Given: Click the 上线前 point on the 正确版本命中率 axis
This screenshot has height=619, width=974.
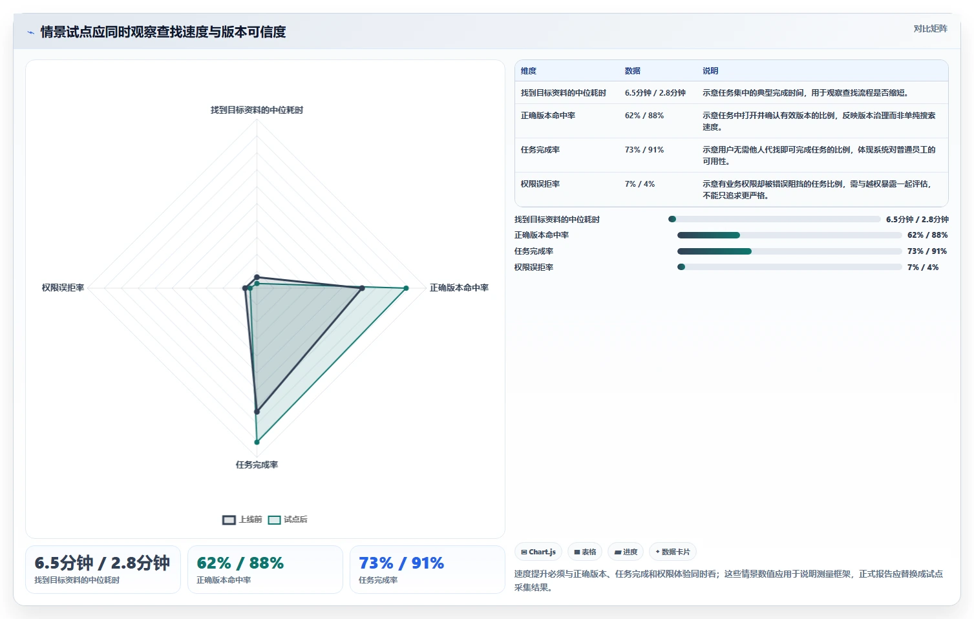Looking at the screenshot, I should click(x=362, y=288).
